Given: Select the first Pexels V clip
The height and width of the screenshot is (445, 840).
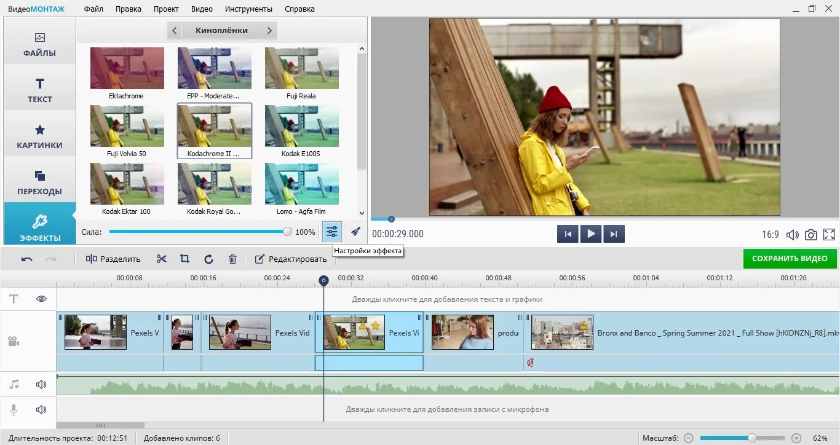Looking at the screenshot, I should (110, 333).
